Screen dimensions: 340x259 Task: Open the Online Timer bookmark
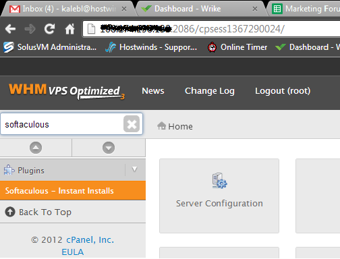(x=237, y=47)
